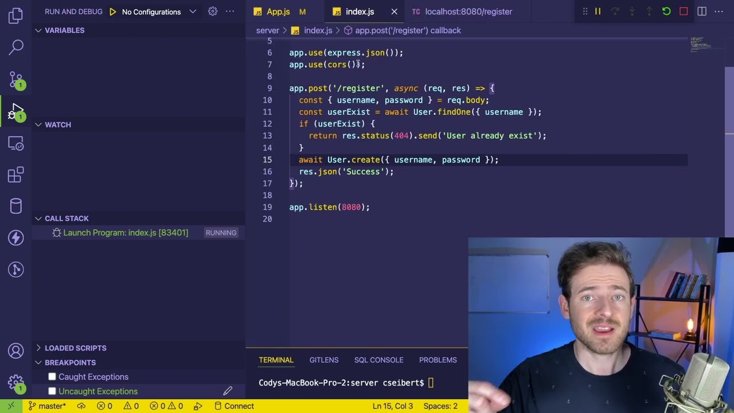This screenshot has width=734, height=413.
Task: Switch to the App.js tab
Action: point(278,11)
